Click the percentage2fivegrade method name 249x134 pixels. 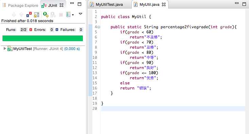pyautogui.click(x=184, y=27)
